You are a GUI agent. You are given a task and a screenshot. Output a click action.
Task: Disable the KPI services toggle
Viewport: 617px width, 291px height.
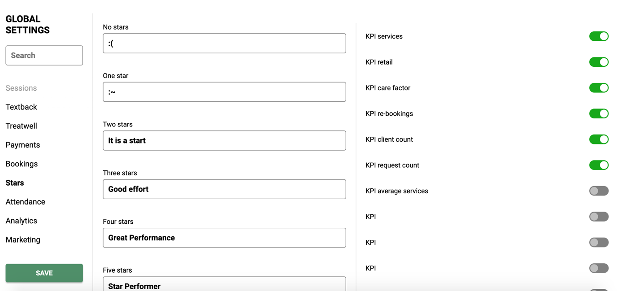(599, 36)
